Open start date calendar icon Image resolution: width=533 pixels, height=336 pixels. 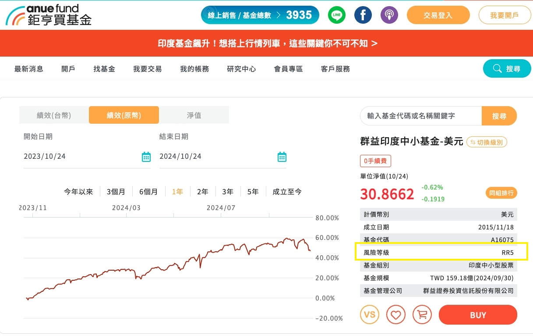[146, 157]
